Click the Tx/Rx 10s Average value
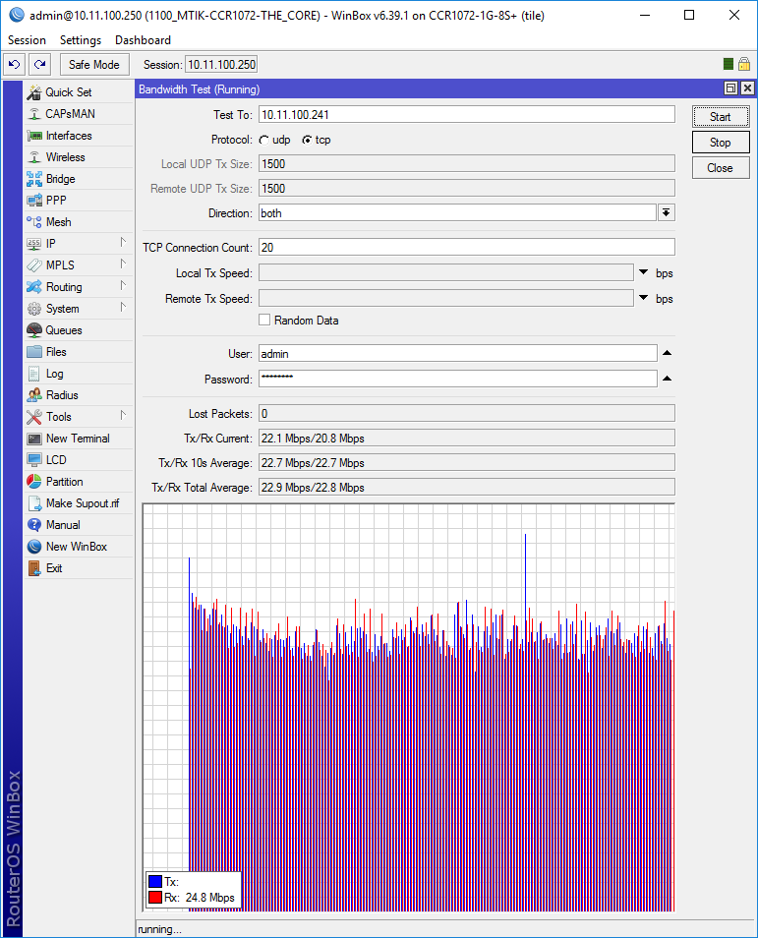The height and width of the screenshot is (938, 758). [467, 462]
